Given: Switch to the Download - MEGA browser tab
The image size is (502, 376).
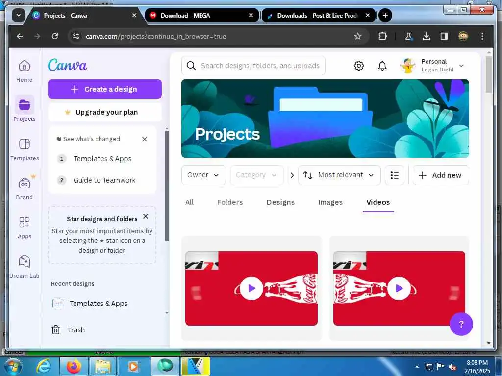Looking at the screenshot, I should 201,15.
